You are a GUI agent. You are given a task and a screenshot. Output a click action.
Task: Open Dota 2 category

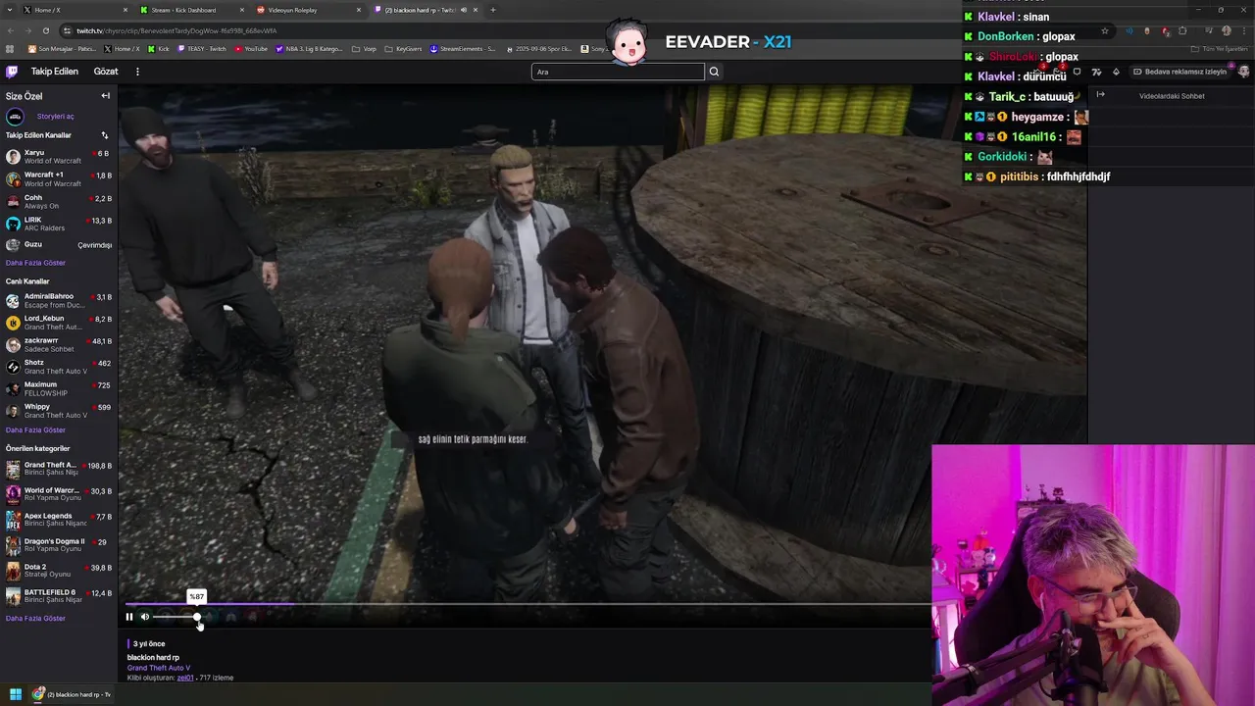tap(59, 571)
